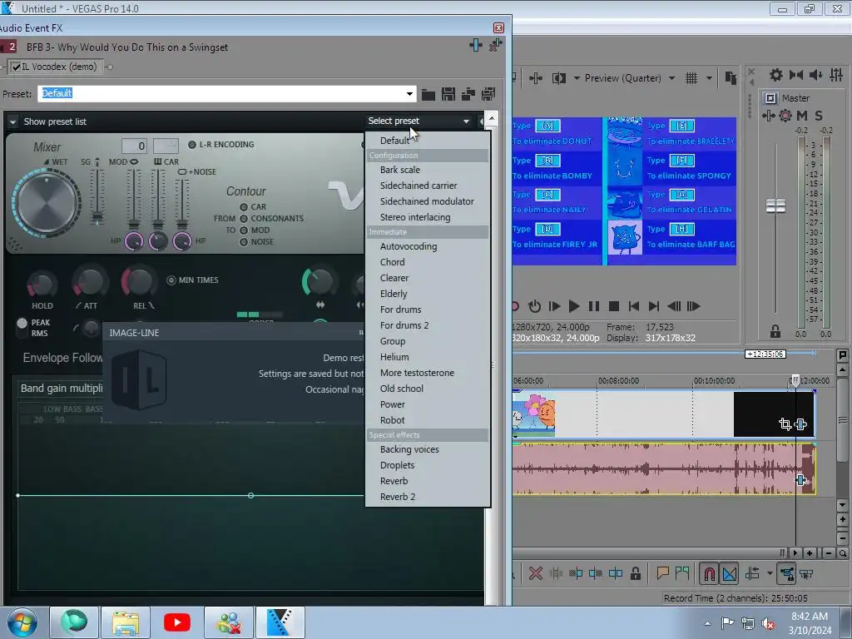Click trim icon in timeline toolbar
The height and width of the screenshot is (639, 852).
pyautogui.click(x=556, y=573)
